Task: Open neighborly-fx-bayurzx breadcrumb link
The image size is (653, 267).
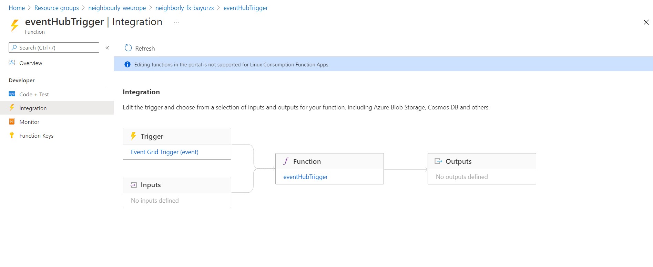Action: pyautogui.click(x=184, y=8)
